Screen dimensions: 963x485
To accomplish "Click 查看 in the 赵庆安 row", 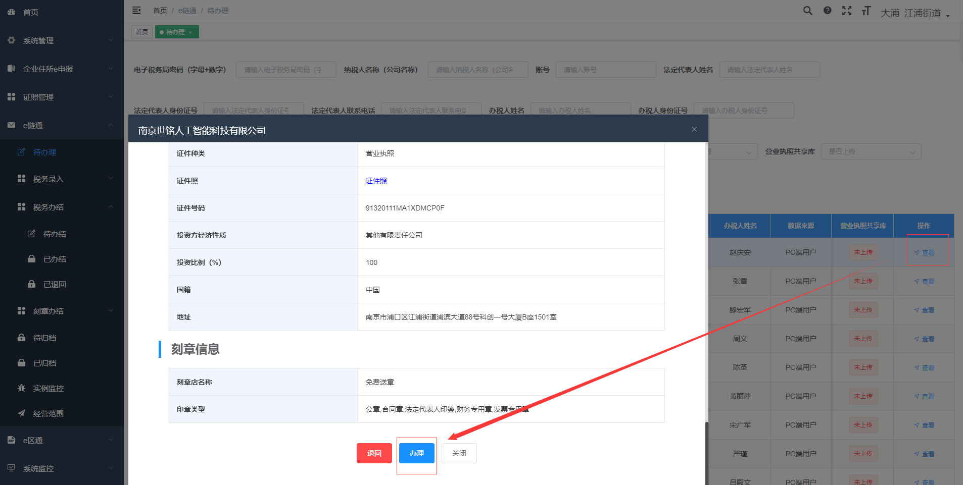I will (x=925, y=252).
